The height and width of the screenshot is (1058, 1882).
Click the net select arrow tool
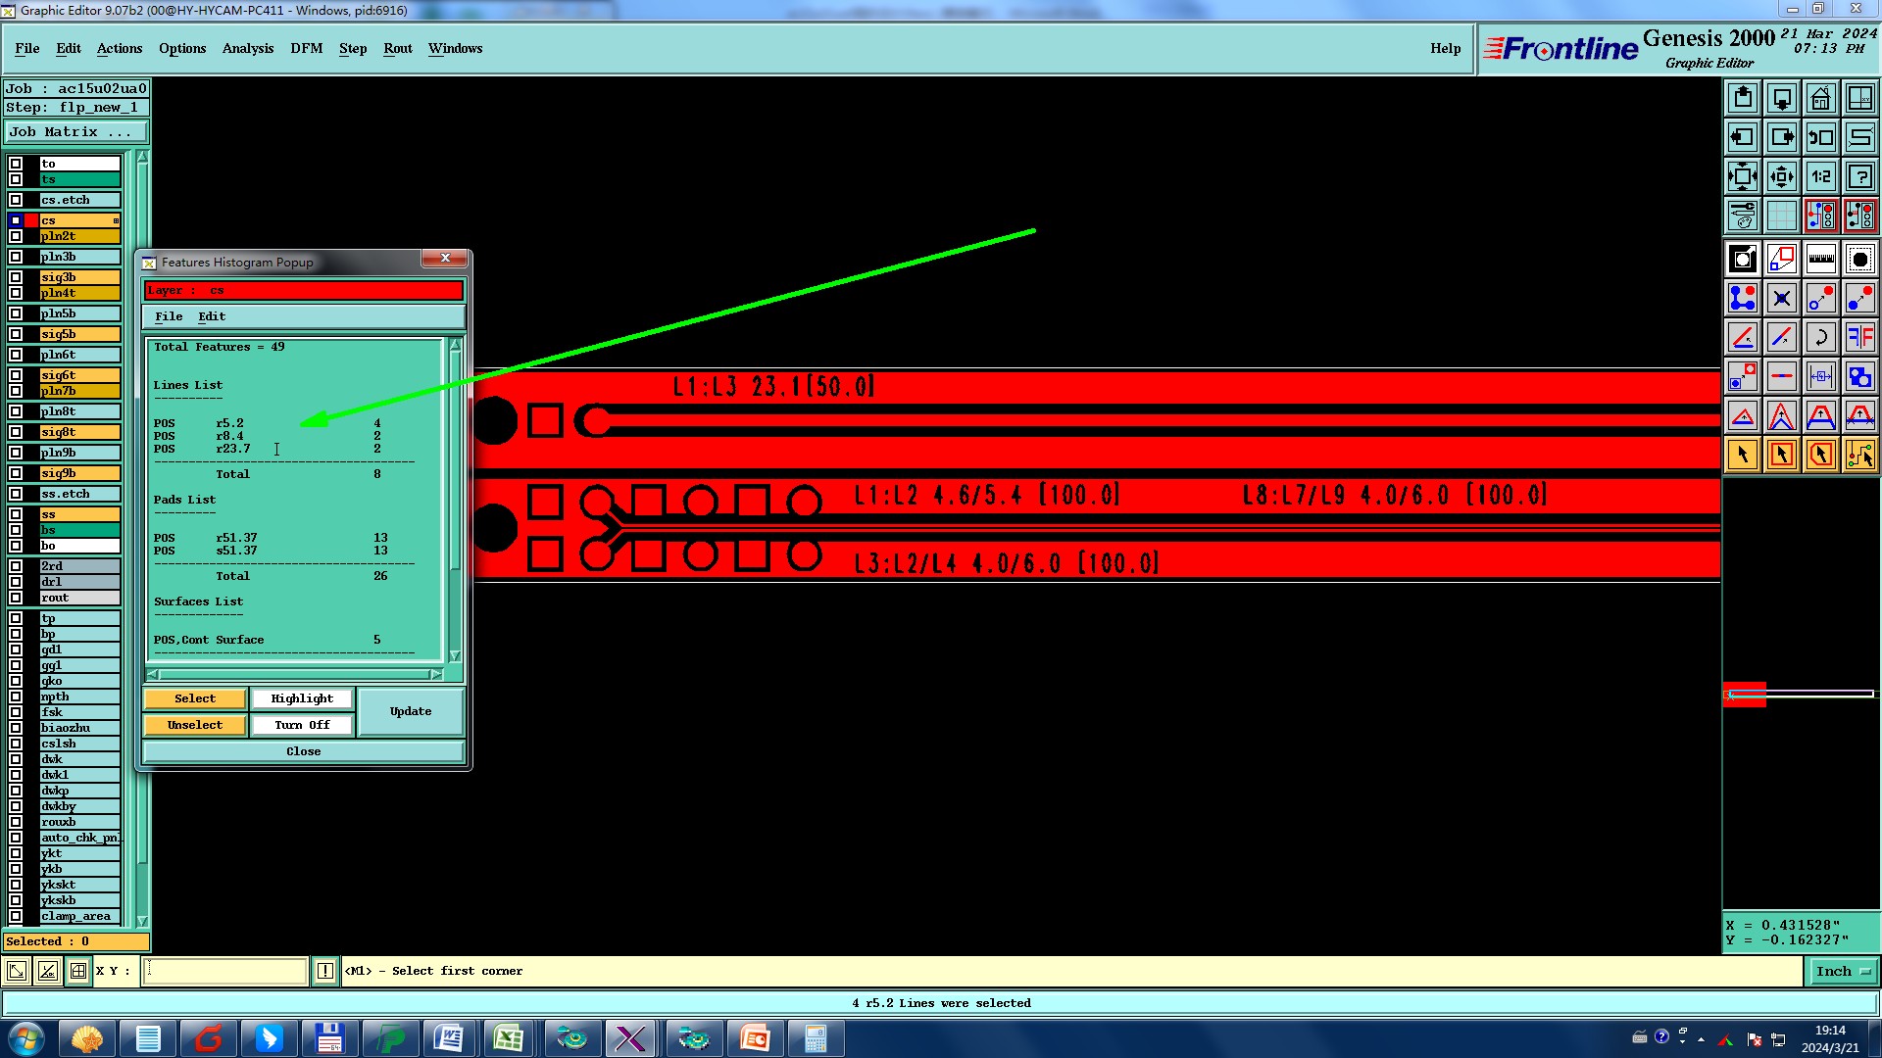coord(1859,455)
